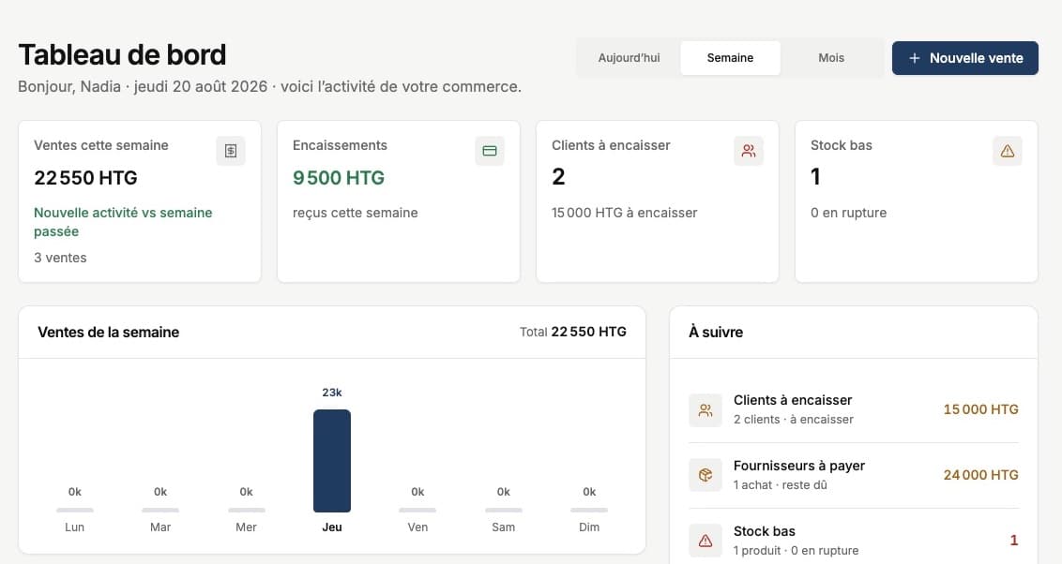Viewport: 1062px width, 564px height.
Task: Click the red count 1 in the Stock bas row
Action: click(x=1014, y=541)
